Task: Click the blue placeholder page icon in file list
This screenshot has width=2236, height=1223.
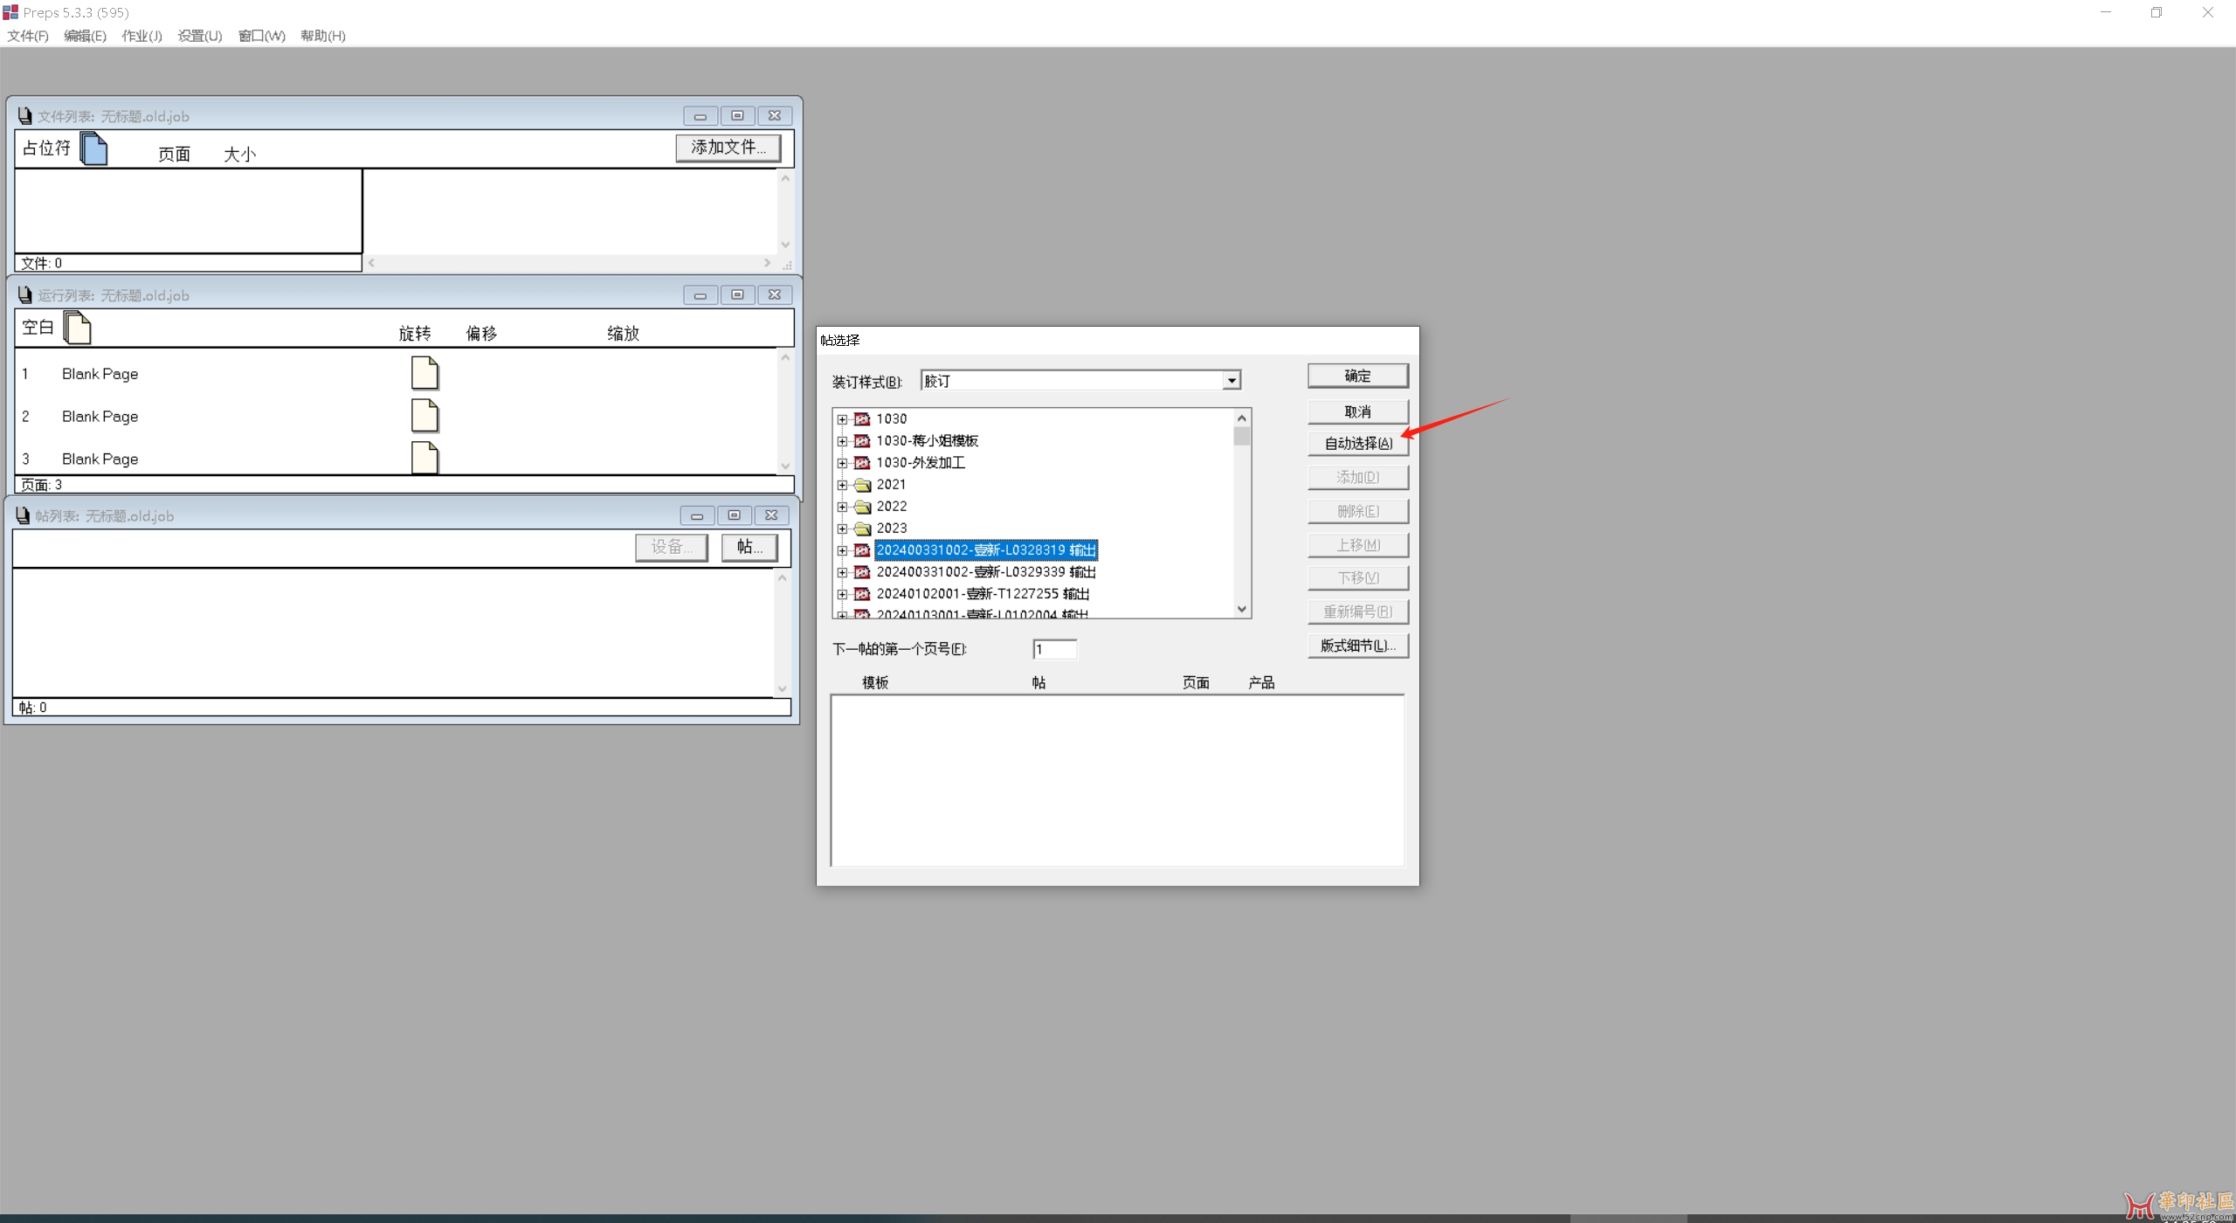Action: click(93, 148)
